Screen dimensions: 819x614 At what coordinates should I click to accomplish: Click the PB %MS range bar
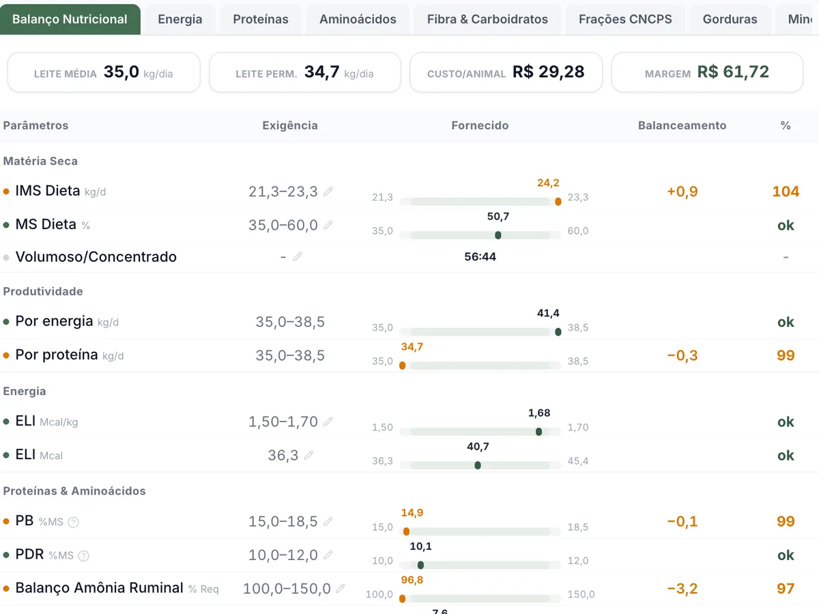coord(480,531)
